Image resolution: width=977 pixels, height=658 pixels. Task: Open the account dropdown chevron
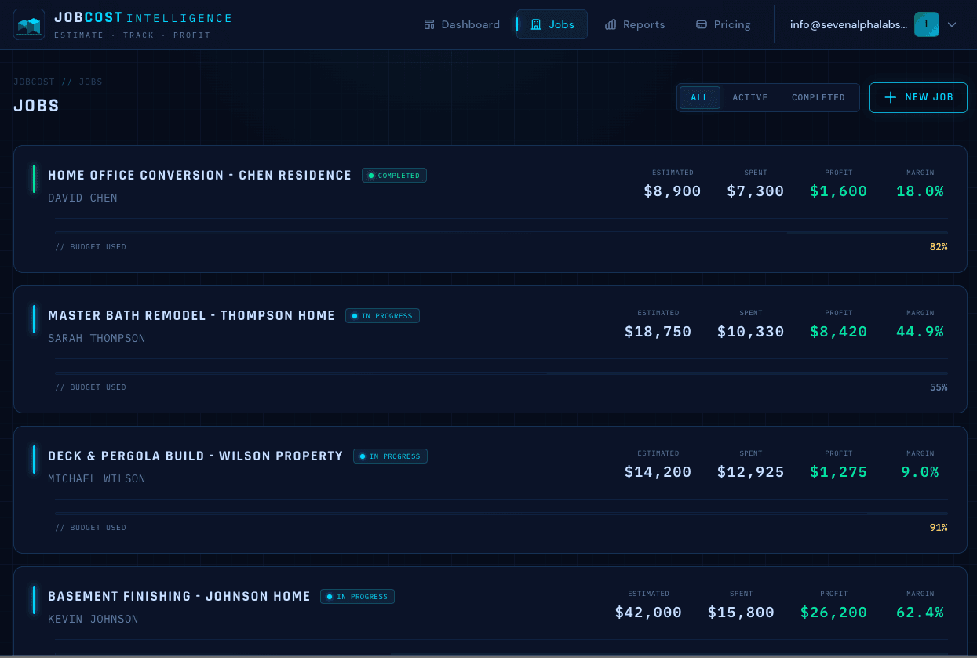(951, 24)
